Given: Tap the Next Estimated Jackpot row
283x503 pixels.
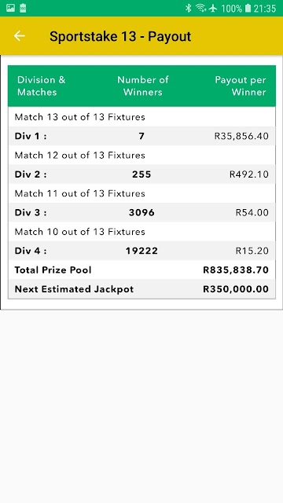Looking at the screenshot, I should (x=141, y=289).
